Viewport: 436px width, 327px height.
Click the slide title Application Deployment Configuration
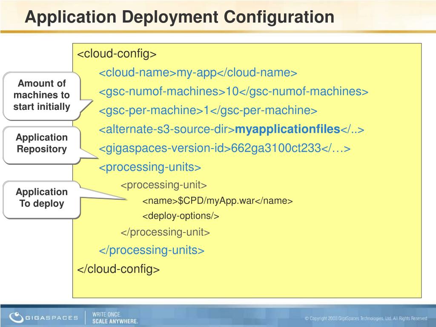tap(179, 17)
